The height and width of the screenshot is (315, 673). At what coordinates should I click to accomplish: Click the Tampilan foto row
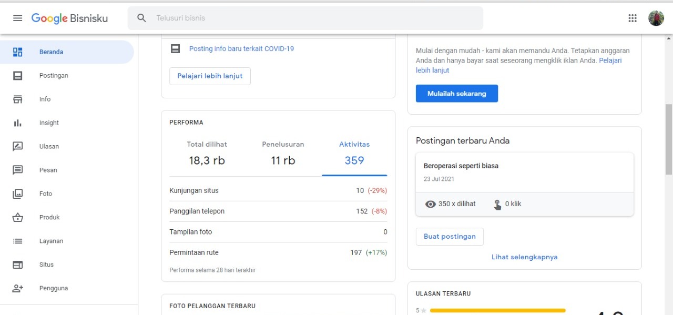278,232
